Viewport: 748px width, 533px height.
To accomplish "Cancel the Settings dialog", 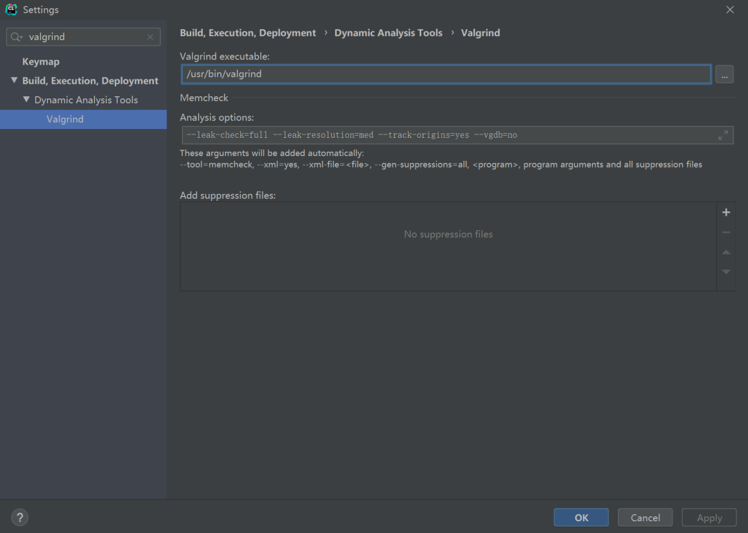I will click(645, 517).
